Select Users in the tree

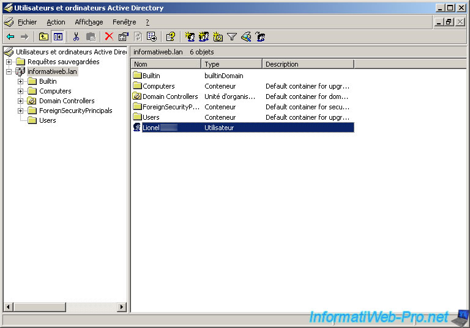pos(47,120)
